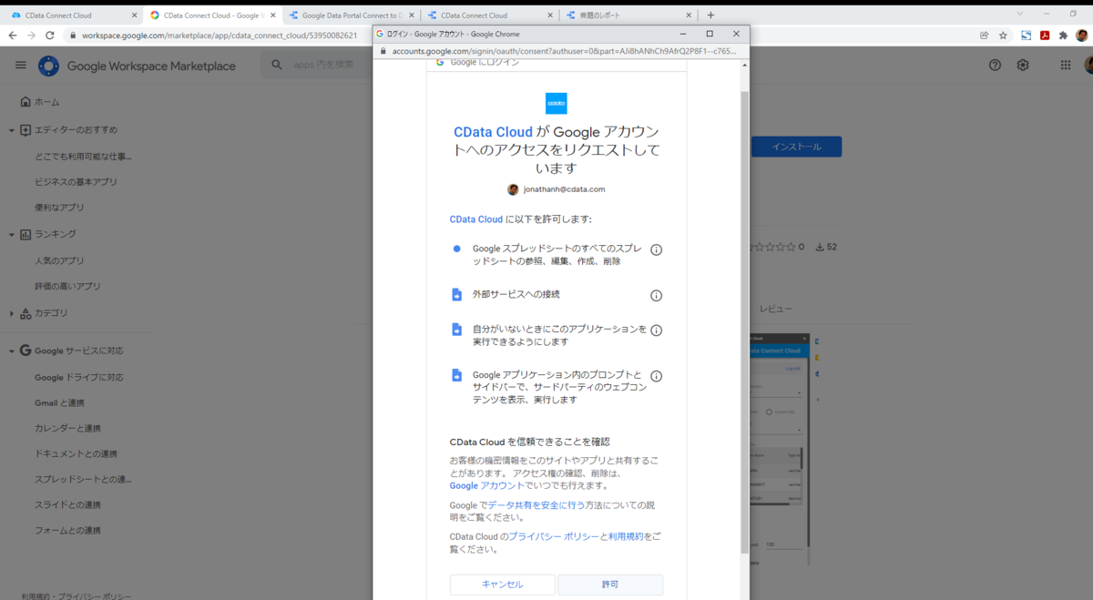Click the red PDF extension icon
This screenshot has width=1093, height=600.
click(x=1046, y=36)
